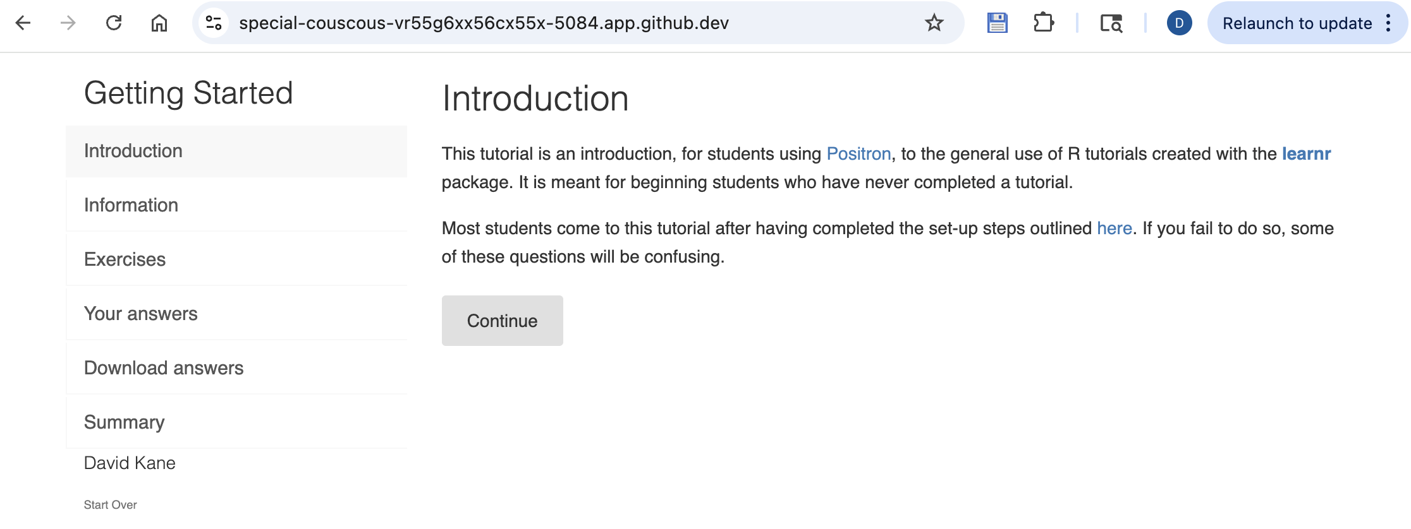Open the three-dot Chrome menu
This screenshot has width=1411, height=529.
point(1388,23)
